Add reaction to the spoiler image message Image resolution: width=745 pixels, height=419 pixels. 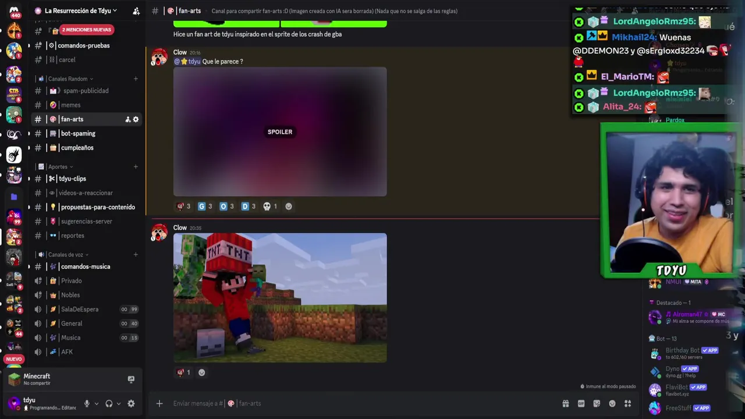pyautogui.click(x=289, y=206)
